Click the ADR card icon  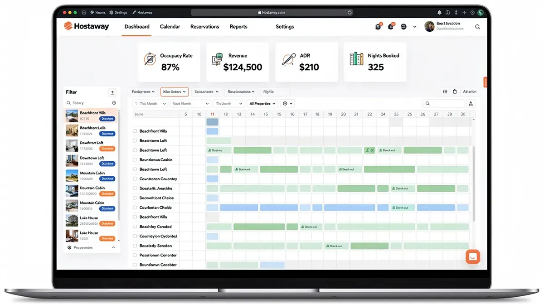(x=288, y=60)
